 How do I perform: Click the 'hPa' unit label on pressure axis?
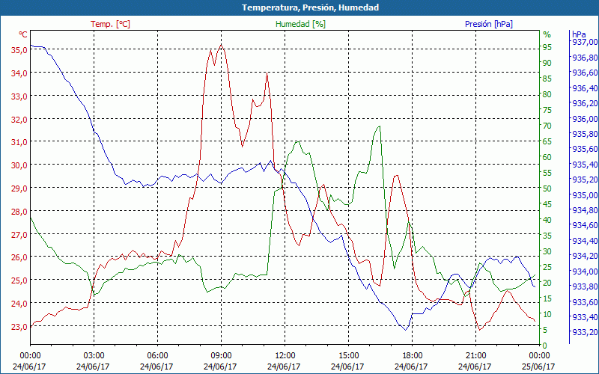pyautogui.click(x=579, y=34)
